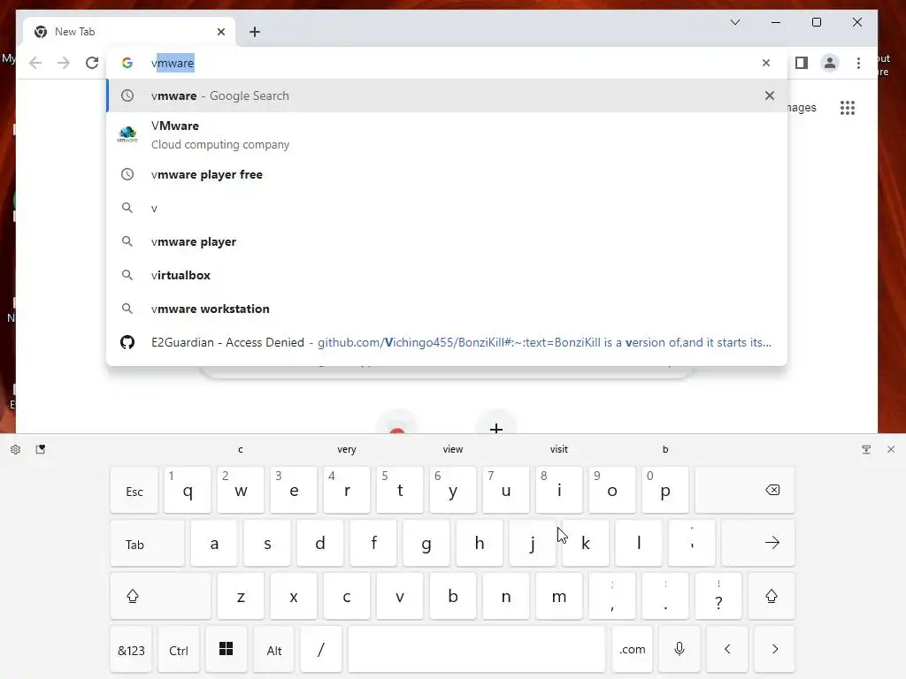This screenshot has height=679, width=906.
Task: Tap the .com key
Action: coord(632,650)
